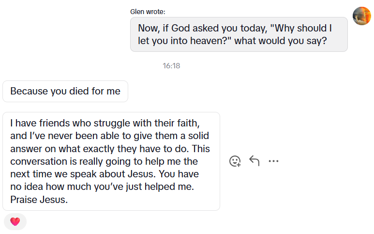Toggle the heart reaction under the message
Screen dimensions: 374x234
[x=15, y=221]
